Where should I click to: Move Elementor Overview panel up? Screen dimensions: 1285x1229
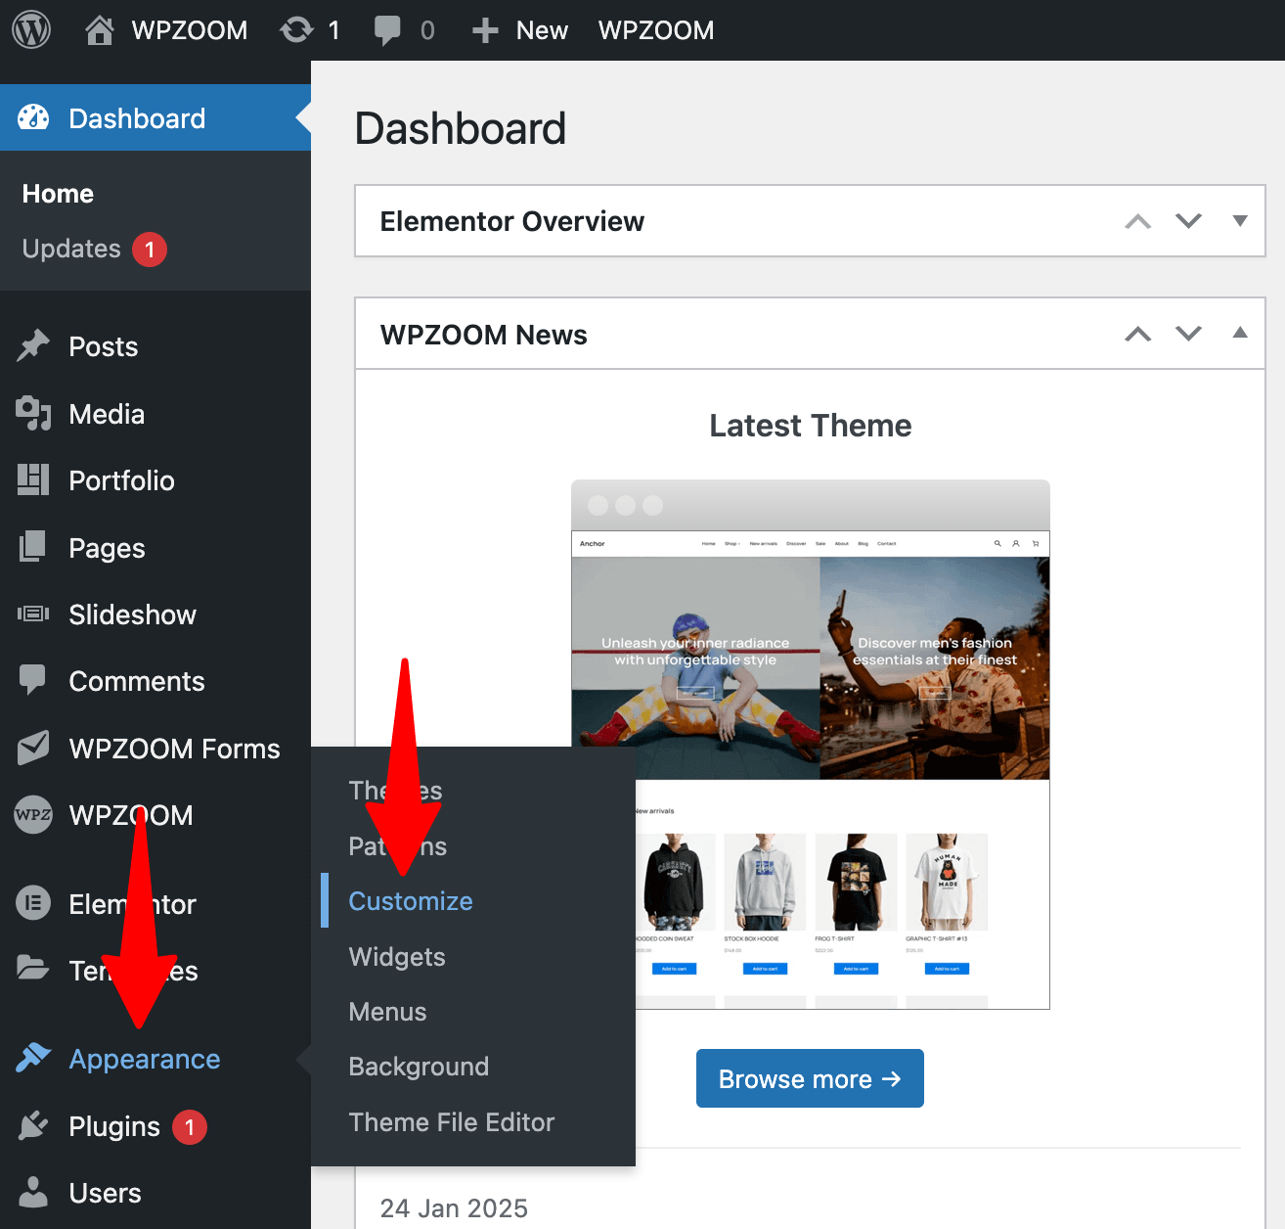[1137, 221]
